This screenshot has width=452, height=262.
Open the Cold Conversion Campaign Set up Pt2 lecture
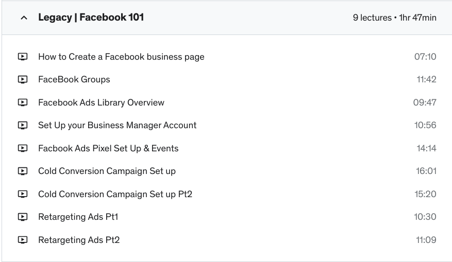point(115,194)
